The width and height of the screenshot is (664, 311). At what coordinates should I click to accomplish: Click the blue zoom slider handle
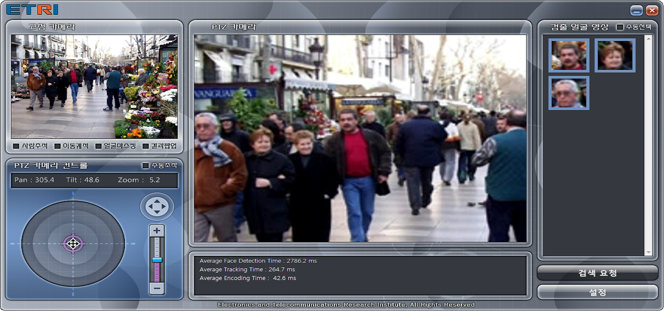coord(157,260)
